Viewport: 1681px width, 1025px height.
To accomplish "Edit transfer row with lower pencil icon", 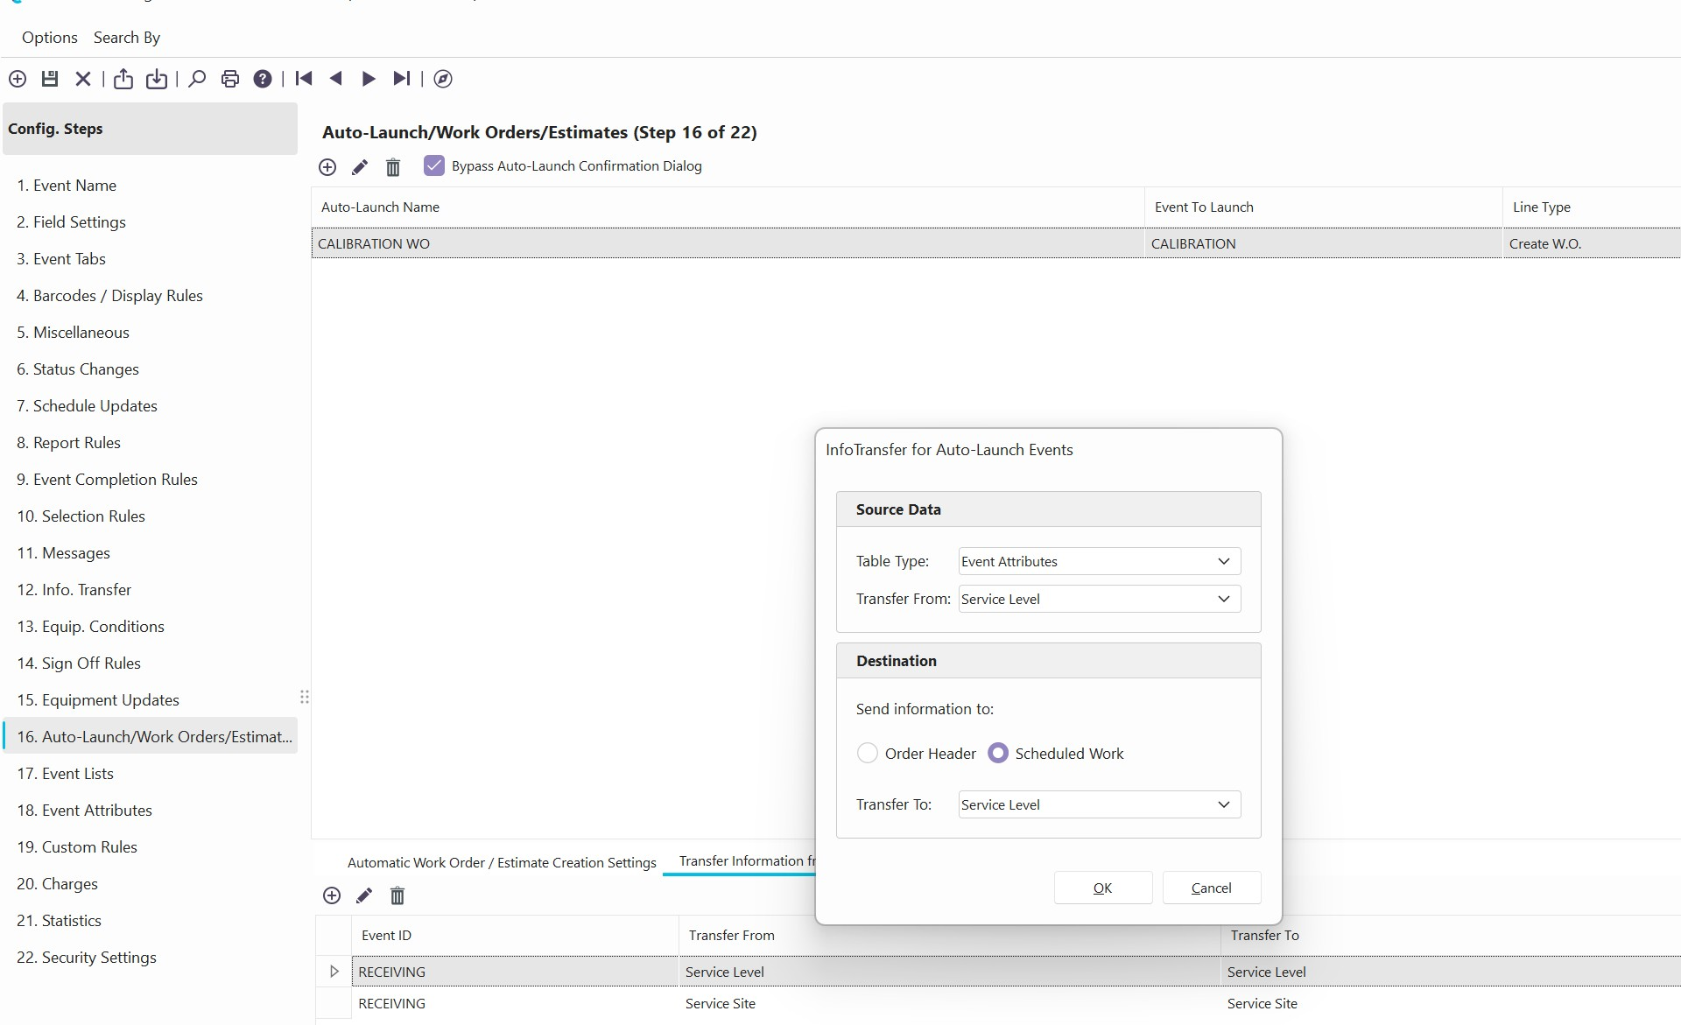I will point(364,895).
